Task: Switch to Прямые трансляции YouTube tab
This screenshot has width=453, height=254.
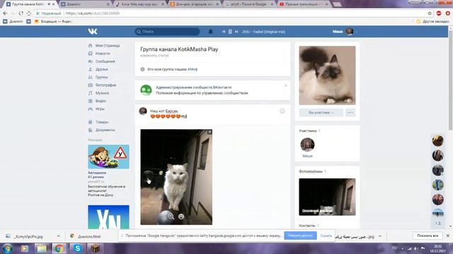Action: click(304, 4)
